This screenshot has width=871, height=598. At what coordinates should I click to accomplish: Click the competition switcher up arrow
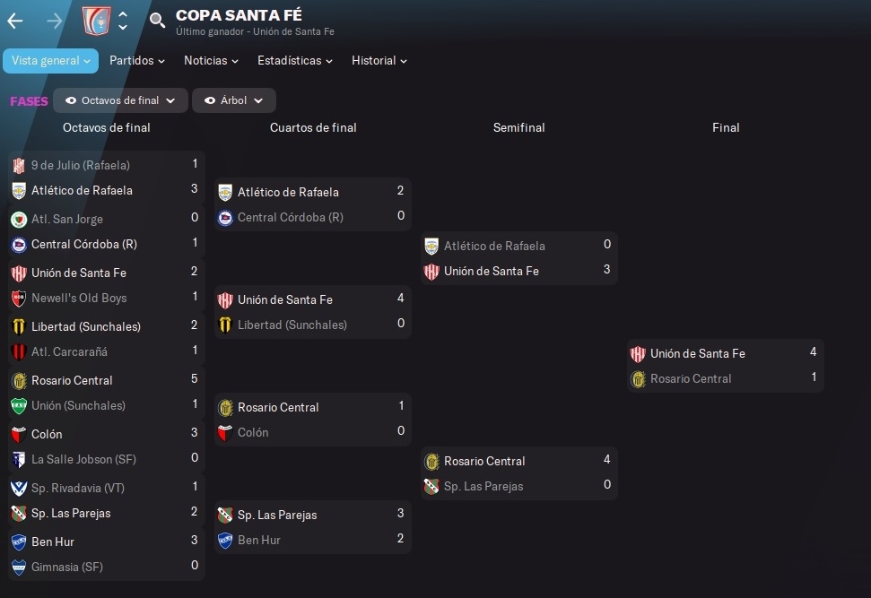coord(123,14)
